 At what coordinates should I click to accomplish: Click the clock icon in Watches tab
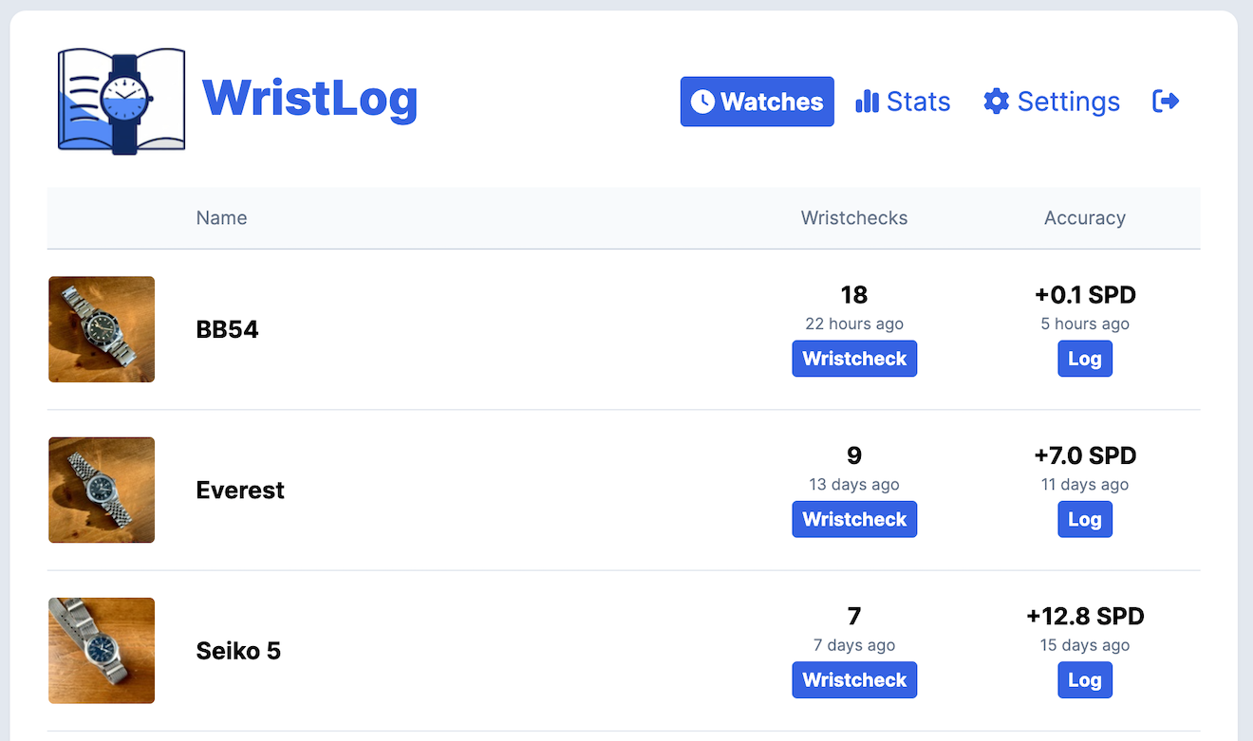point(702,102)
